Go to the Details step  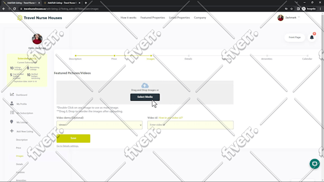pyautogui.click(x=188, y=59)
